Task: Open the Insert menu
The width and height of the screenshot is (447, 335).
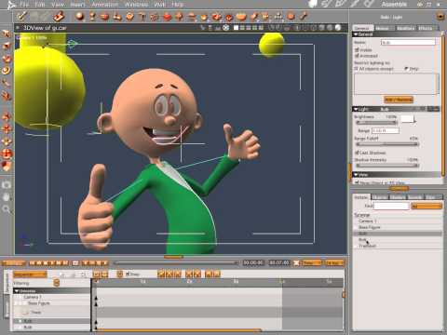Action: (x=77, y=5)
